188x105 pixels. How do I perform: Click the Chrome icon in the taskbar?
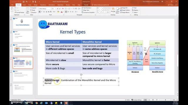[x=36, y=103]
